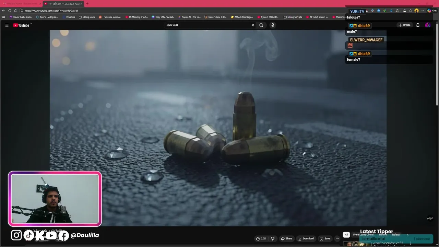
Task: Run the search with the magnifier button
Action: click(261, 25)
